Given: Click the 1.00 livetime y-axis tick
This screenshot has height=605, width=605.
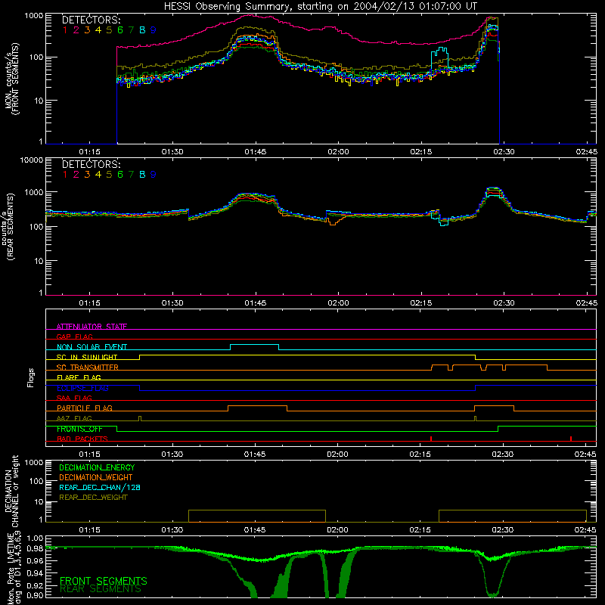Looking at the screenshot, I should [35, 538].
